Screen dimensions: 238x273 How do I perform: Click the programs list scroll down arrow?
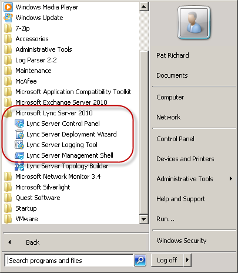click(x=144, y=219)
